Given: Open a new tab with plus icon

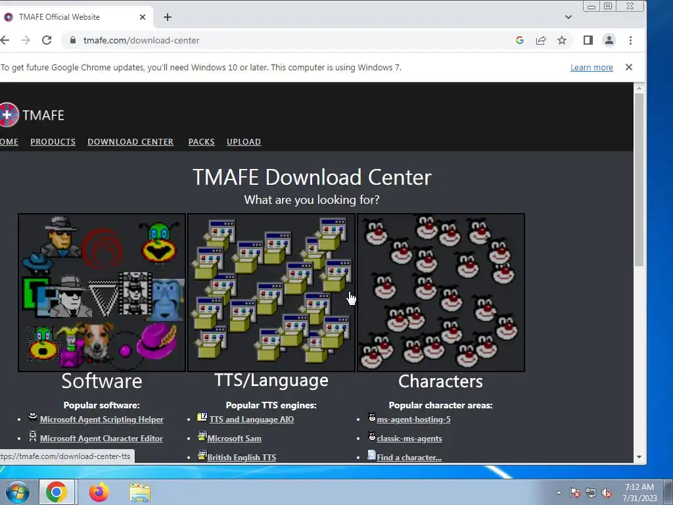Looking at the screenshot, I should (x=168, y=17).
